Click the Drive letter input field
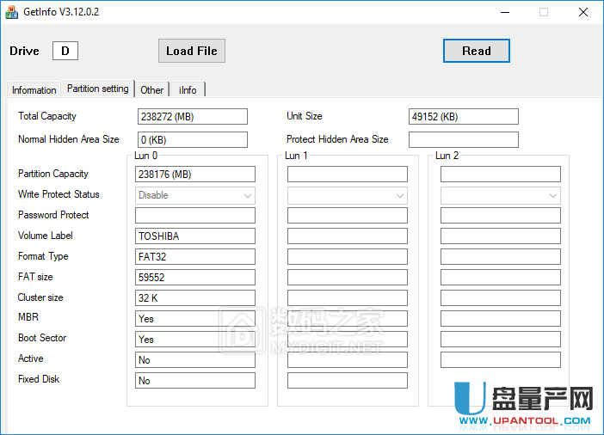 (x=65, y=51)
